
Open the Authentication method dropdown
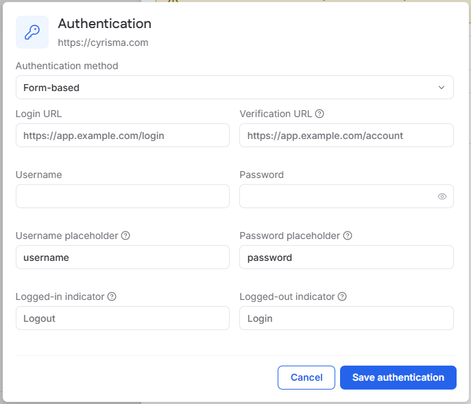coord(234,87)
